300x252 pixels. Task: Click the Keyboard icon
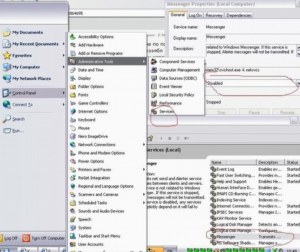(x=72, y=120)
